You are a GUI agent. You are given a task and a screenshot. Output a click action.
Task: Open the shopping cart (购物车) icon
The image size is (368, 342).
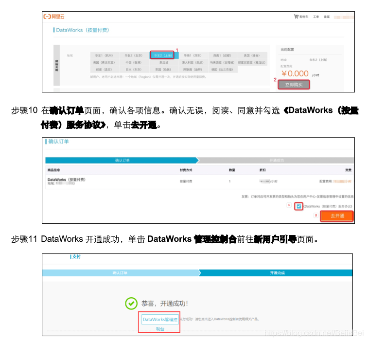[x=297, y=17]
